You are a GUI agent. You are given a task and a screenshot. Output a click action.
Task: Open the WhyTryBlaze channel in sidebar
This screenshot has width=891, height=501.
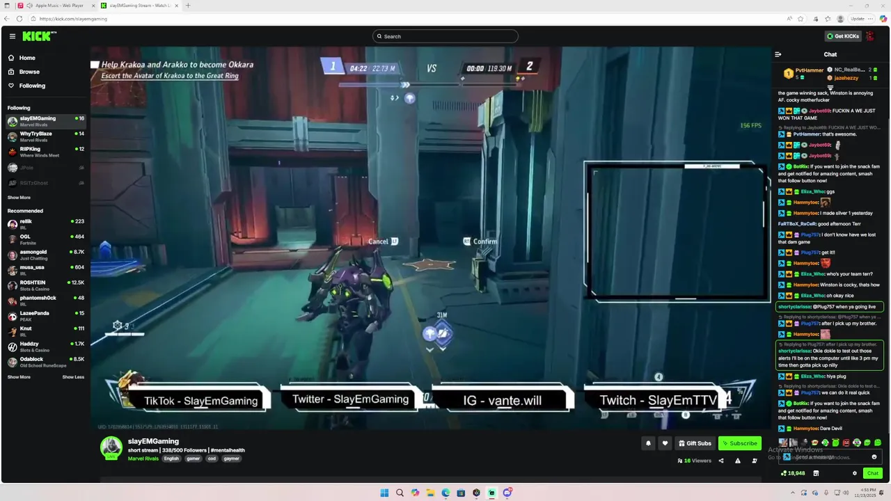[x=45, y=136]
